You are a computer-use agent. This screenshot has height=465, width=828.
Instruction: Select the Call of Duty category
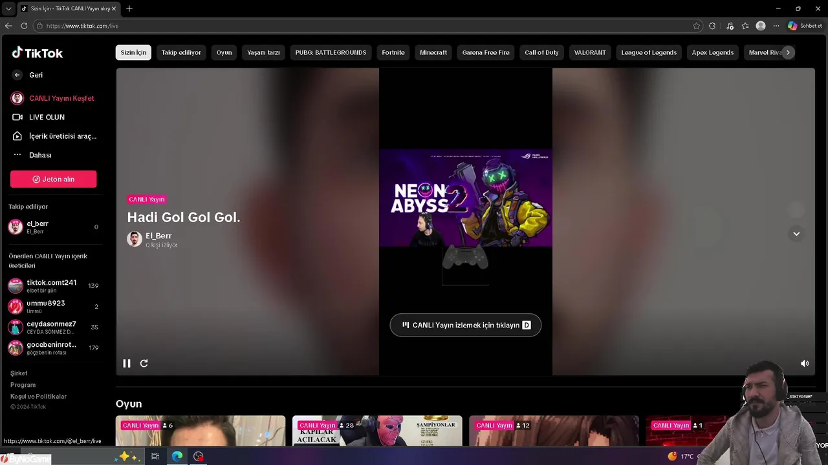(541, 52)
